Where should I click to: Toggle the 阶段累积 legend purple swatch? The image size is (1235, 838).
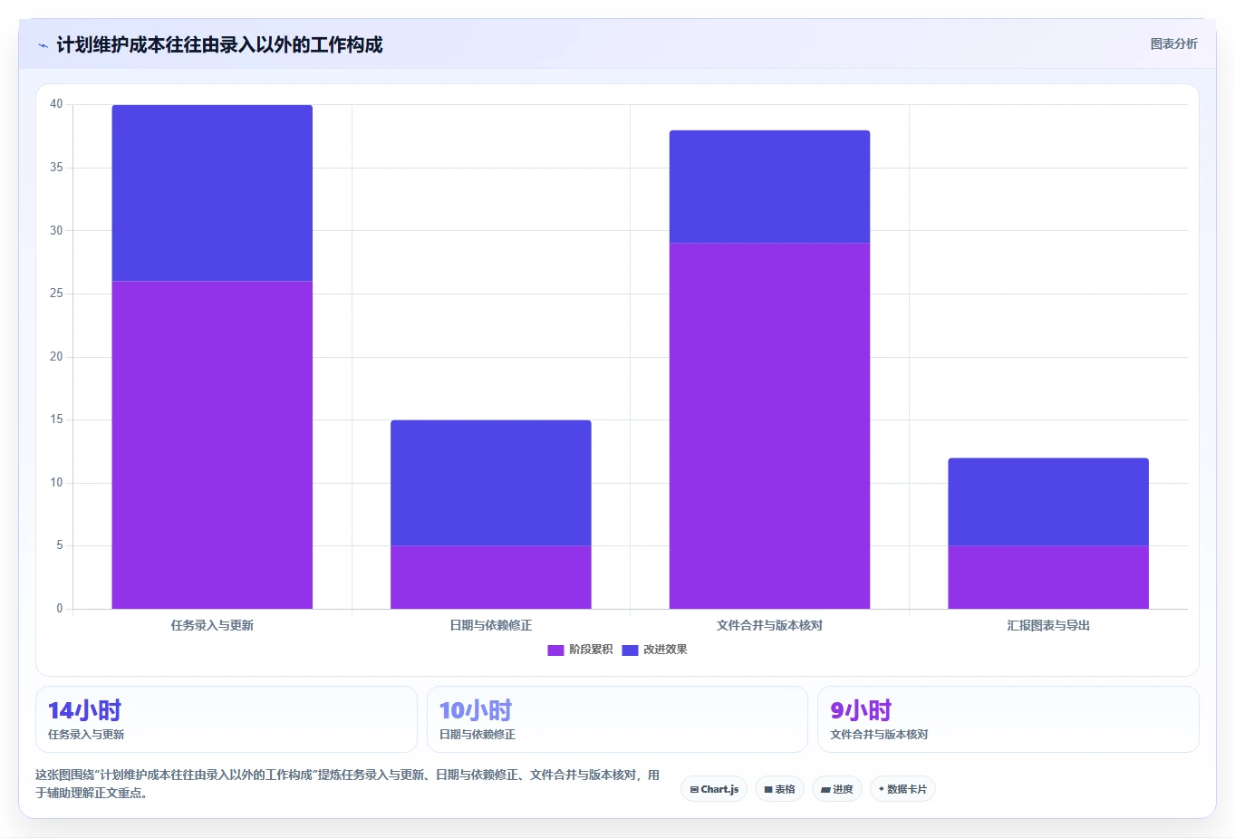pos(555,650)
